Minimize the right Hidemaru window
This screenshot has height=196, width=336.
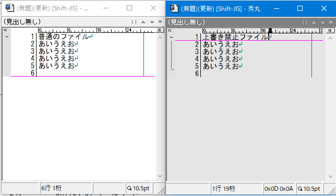tap(277, 8)
